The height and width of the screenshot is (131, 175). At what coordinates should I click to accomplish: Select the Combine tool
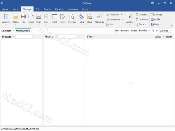142,20
